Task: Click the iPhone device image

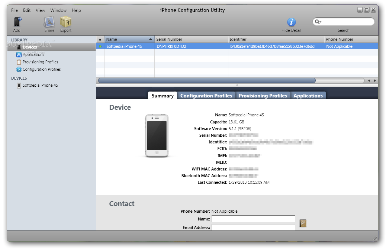Action: 157,136
